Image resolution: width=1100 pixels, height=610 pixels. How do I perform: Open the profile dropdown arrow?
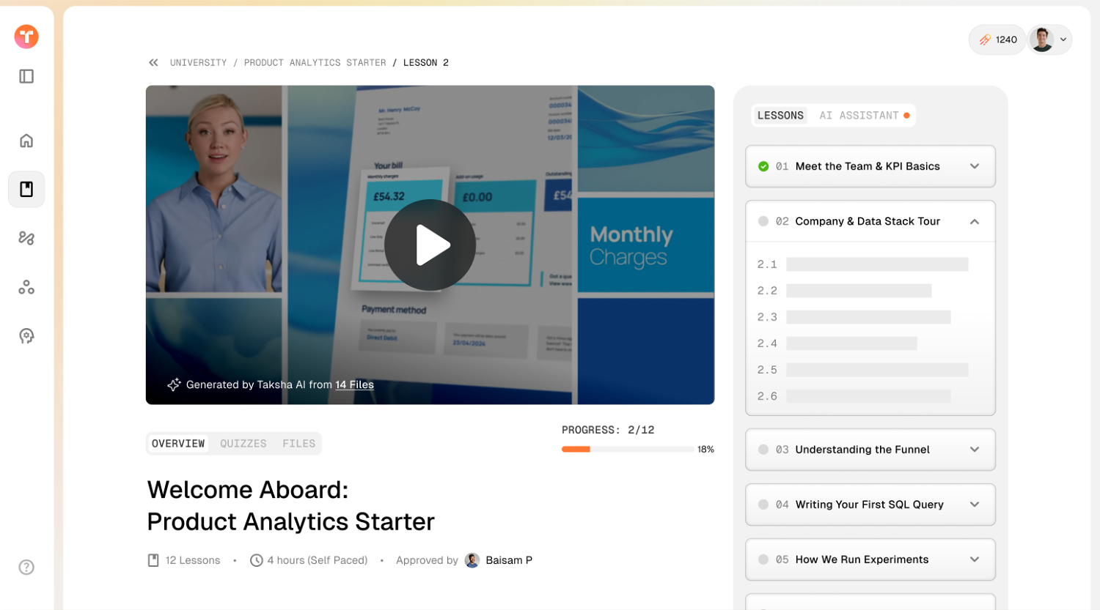(x=1063, y=40)
